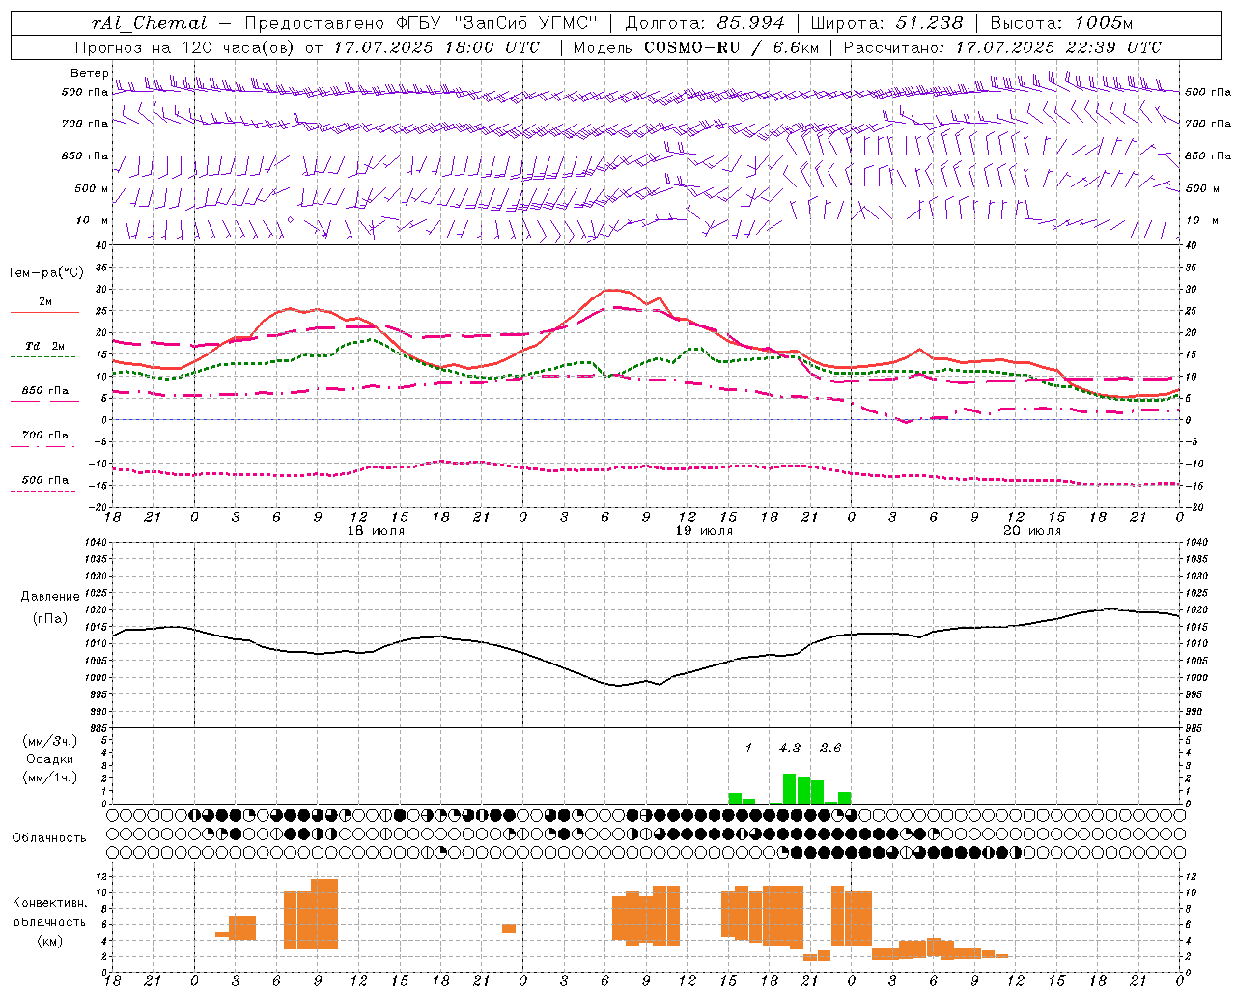Viewport: 1236px width, 989px height.
Task: Select the text Предоставлено ФГБУ "ЗапСиб УГМС"
Action: (422, 23)
